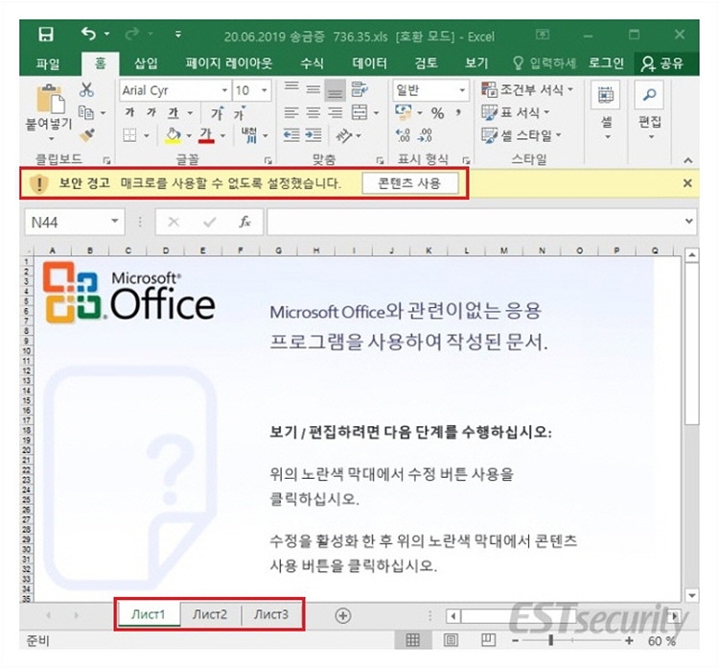The image size is (719, 669).
Task: Click the 로그인 sign-in link
Action: 606,63
